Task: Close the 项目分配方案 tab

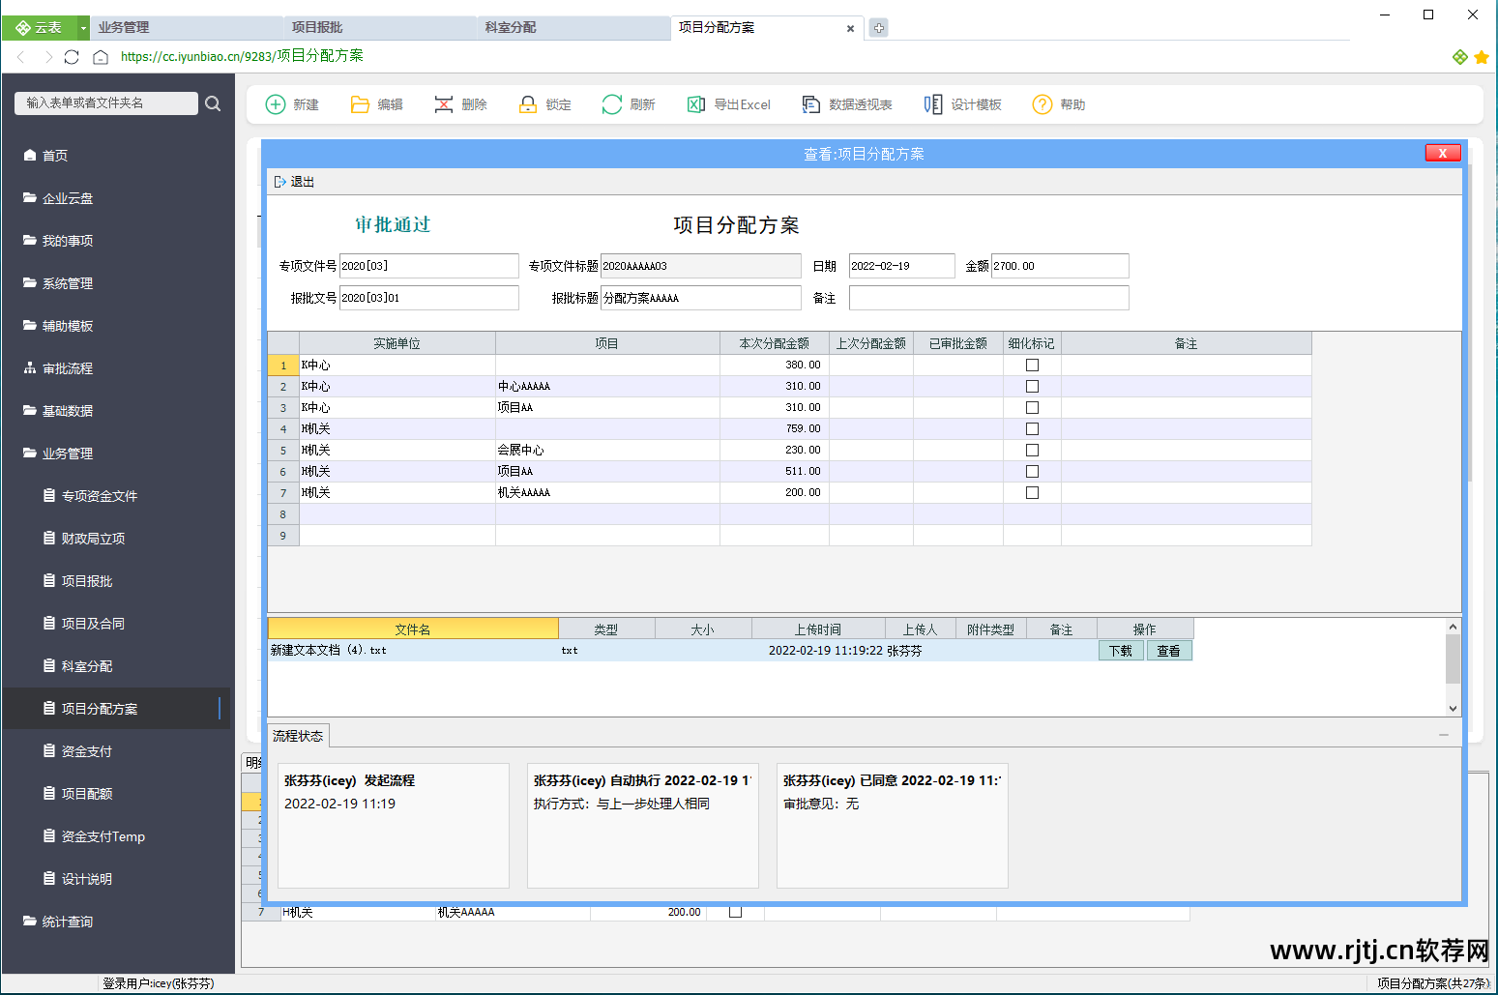Action: pyautogui.click(x=850, y=29)
